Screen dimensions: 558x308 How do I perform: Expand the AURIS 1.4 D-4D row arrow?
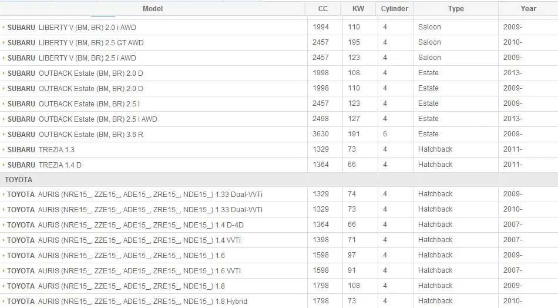tap(4, 225)
